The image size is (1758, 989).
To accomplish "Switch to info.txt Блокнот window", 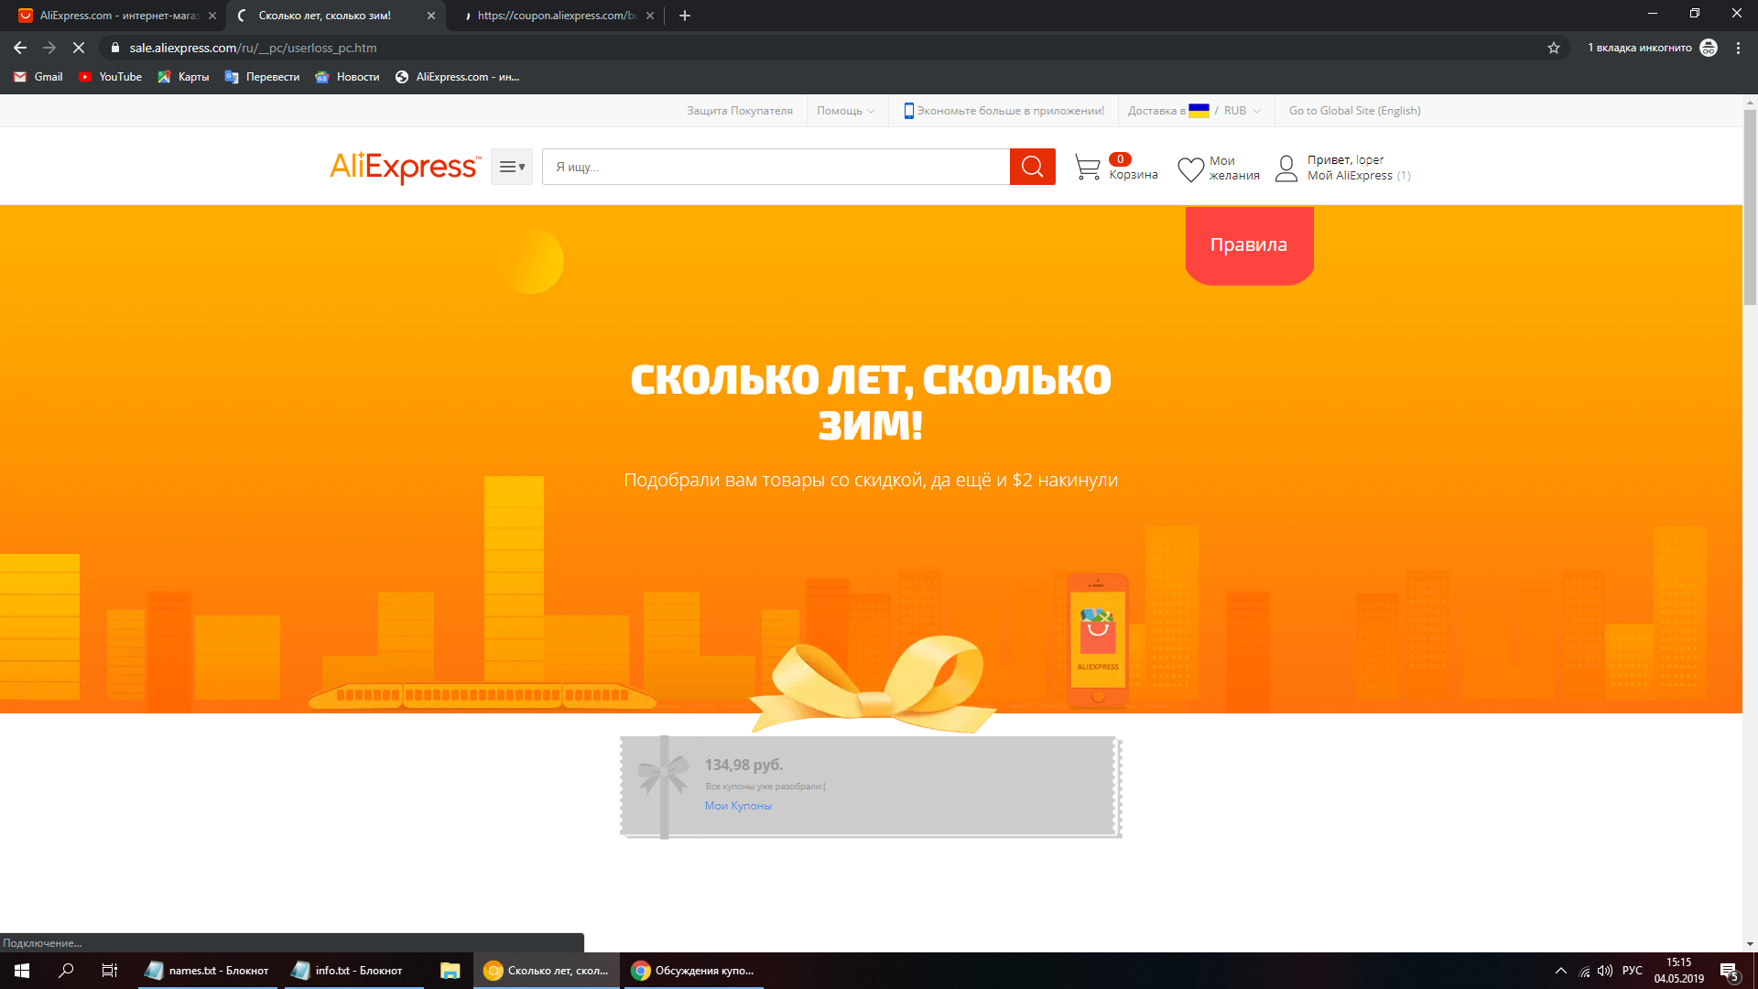I will [x=354, y=971].
